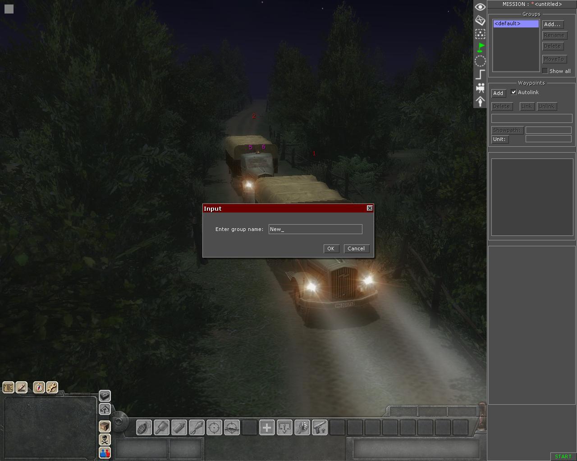Click the eye view icon in editor sidebar

(480, 7)
